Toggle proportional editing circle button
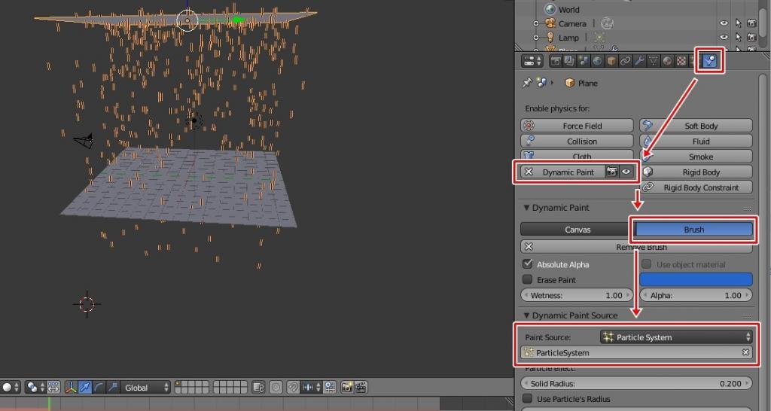The image size is (771, 411). (x=276, y=388)
